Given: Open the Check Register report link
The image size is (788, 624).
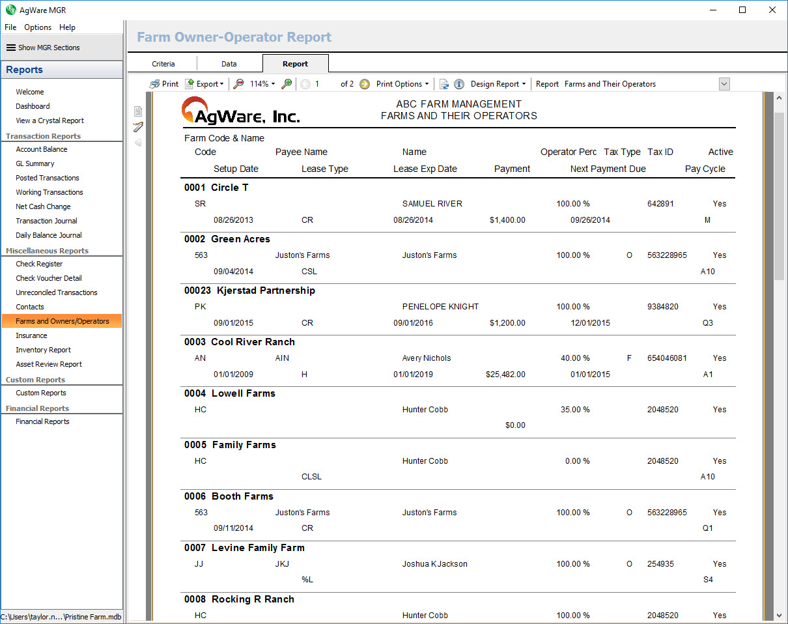Looking at the screenshot, I should click(39, 264).
